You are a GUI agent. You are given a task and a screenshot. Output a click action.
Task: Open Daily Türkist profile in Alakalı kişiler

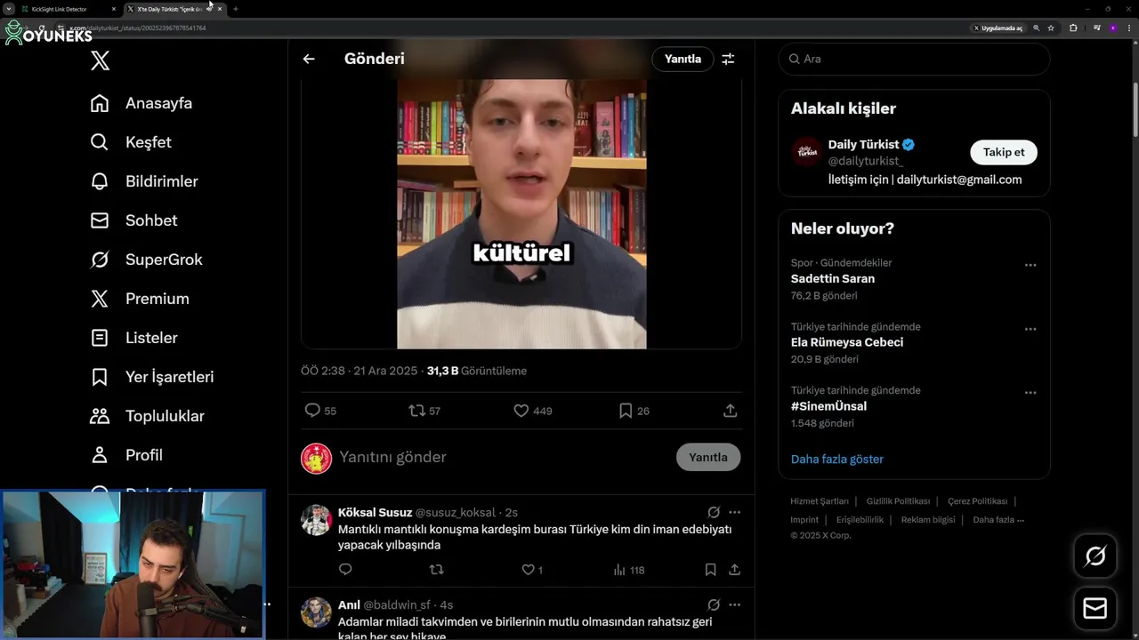(x=863, y=145)
